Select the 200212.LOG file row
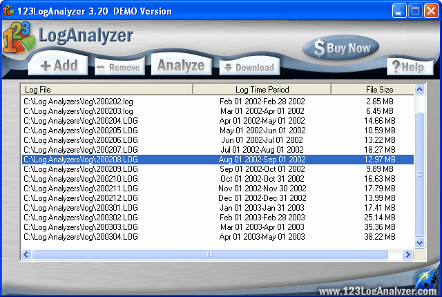Viewport: 442px width, 297px height. pos(218,198)
